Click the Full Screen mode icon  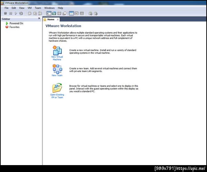click(54, 13)
